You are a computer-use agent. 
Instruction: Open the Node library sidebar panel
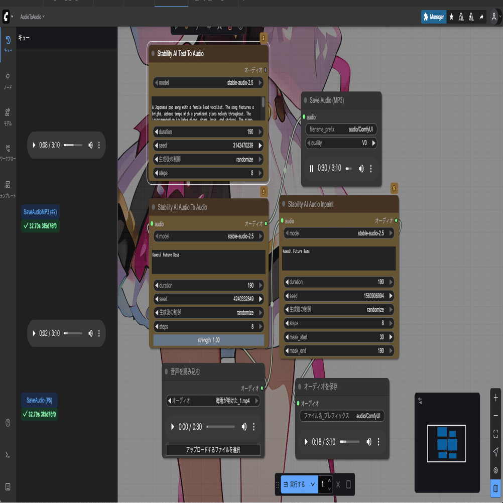click(8, 81)
